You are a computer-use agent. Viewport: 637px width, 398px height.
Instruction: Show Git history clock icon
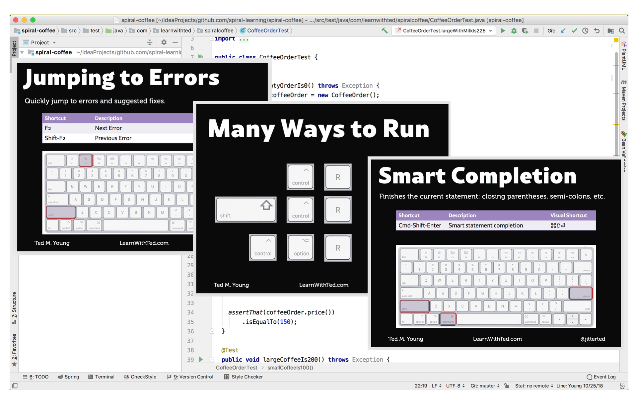(586, 31)
